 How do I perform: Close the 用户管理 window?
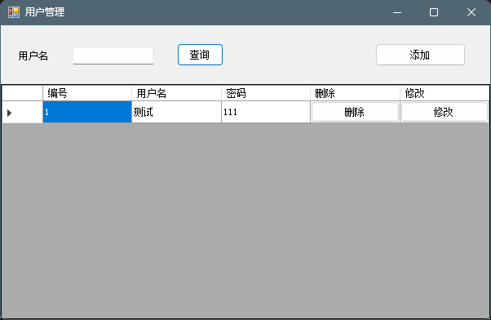pos(471,12)
